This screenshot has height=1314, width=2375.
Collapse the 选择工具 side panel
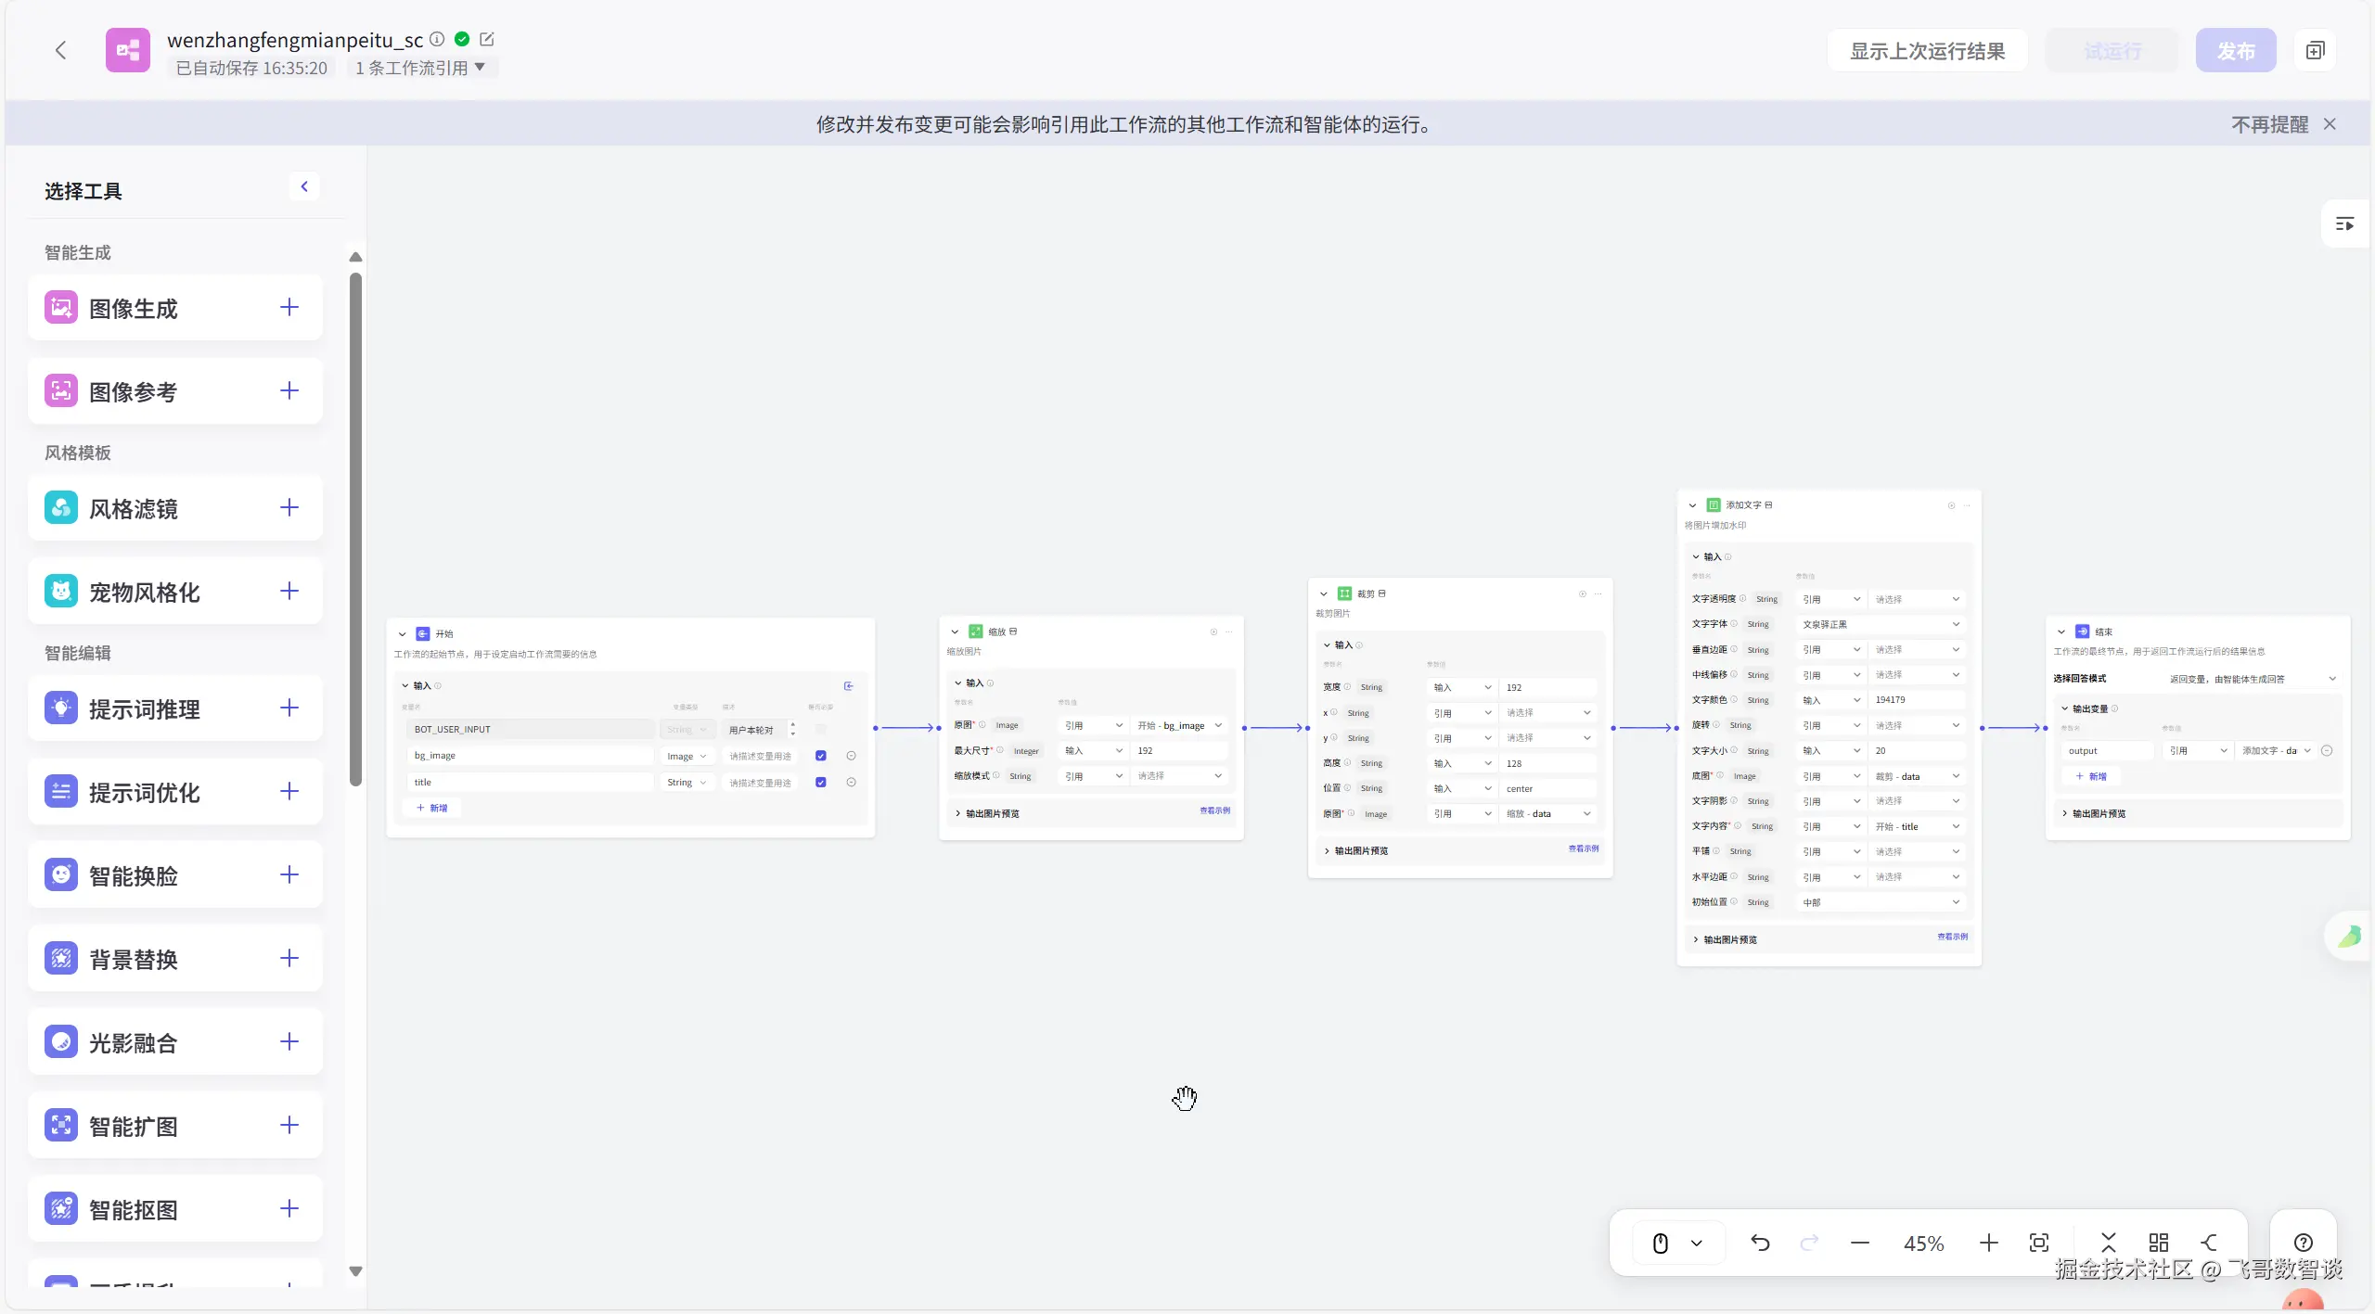point(304,186)
